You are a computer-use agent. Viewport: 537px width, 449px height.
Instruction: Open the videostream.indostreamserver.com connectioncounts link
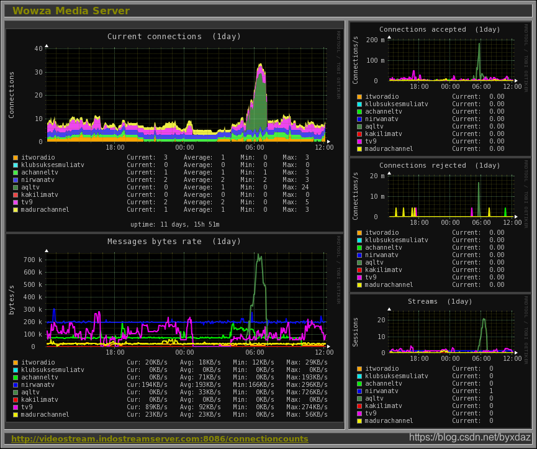pos(160,438)
